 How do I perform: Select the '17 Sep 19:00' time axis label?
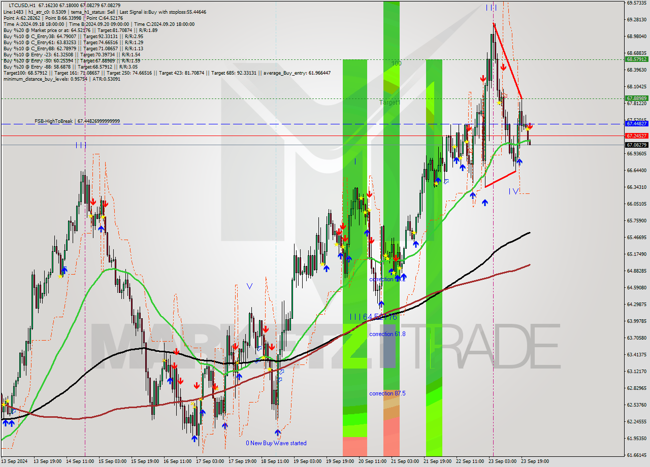click(243, 461)
